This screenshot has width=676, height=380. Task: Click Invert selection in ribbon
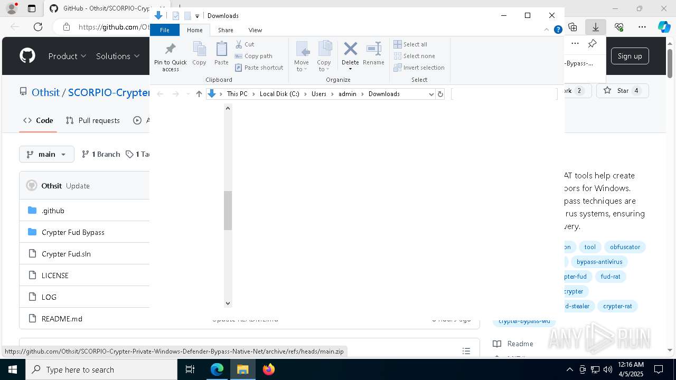419,68
